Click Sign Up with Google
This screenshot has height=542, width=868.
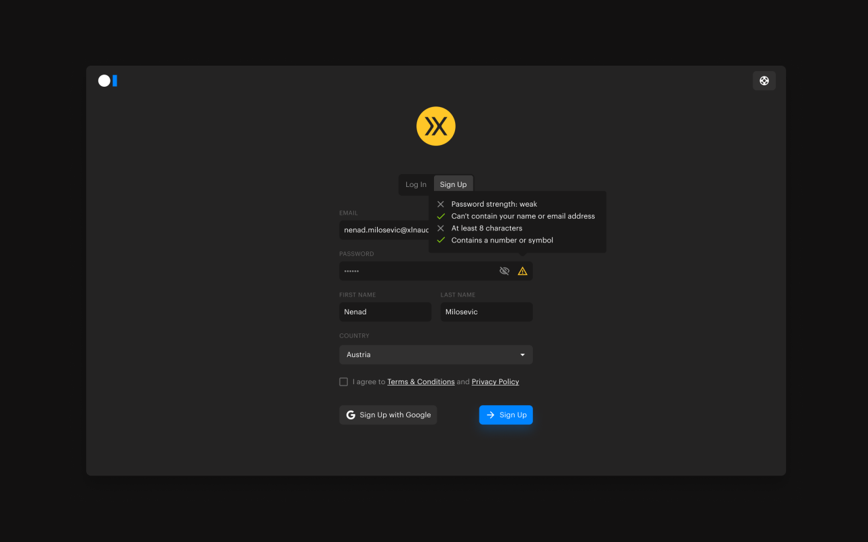pos(388,415)
